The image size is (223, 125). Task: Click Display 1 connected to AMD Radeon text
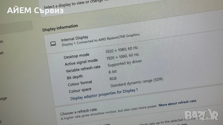[x=101, y=40]
